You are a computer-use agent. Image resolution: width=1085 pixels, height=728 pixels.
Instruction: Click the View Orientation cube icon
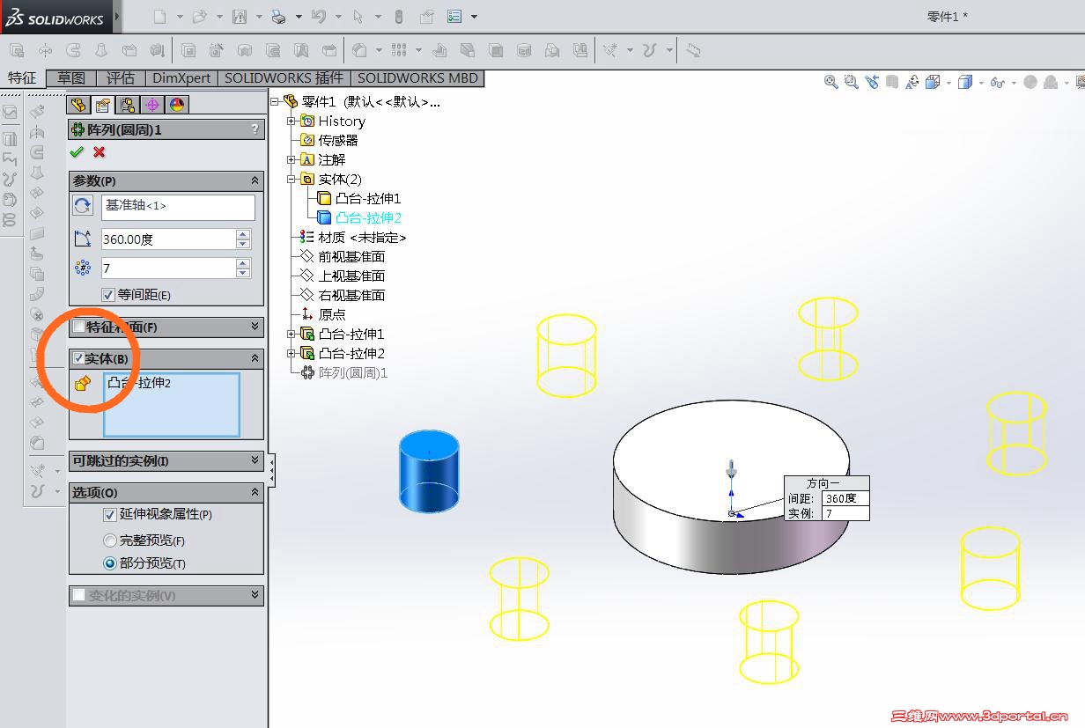click(x=934, y=82)
